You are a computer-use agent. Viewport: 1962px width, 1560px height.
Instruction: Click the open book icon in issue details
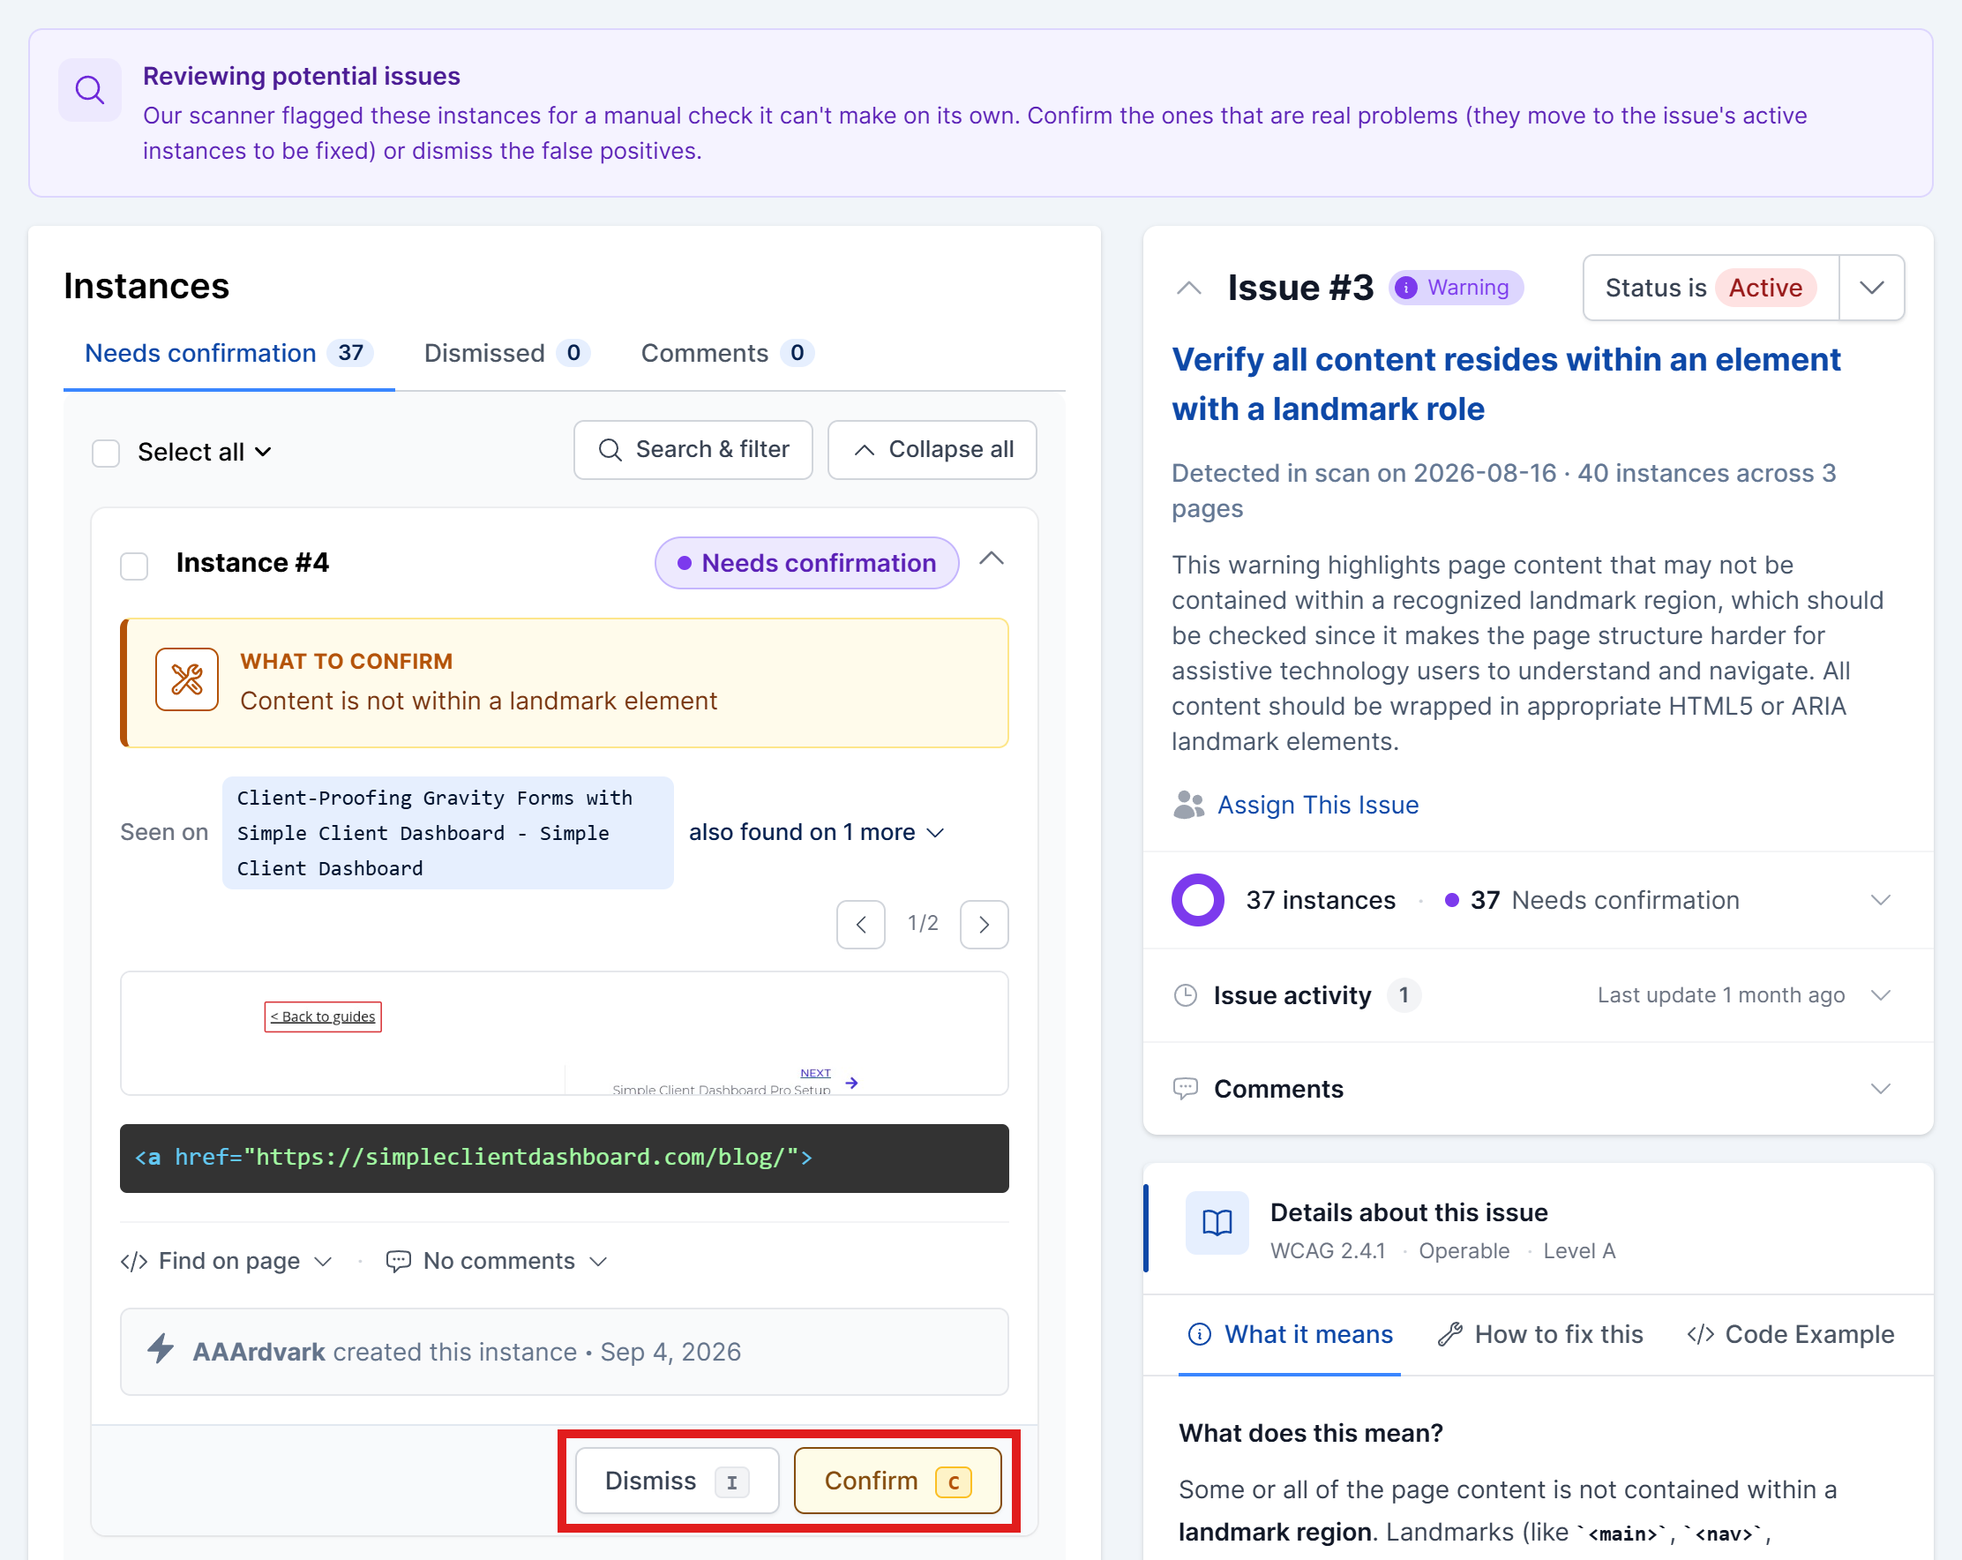(x=1217, y=1222)
